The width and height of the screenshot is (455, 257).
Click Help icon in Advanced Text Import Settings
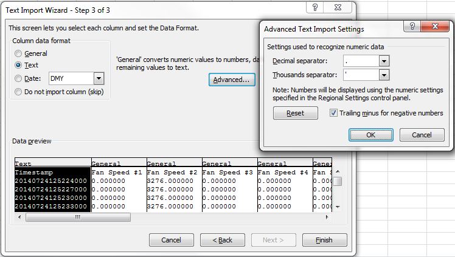tap(412, 26)
